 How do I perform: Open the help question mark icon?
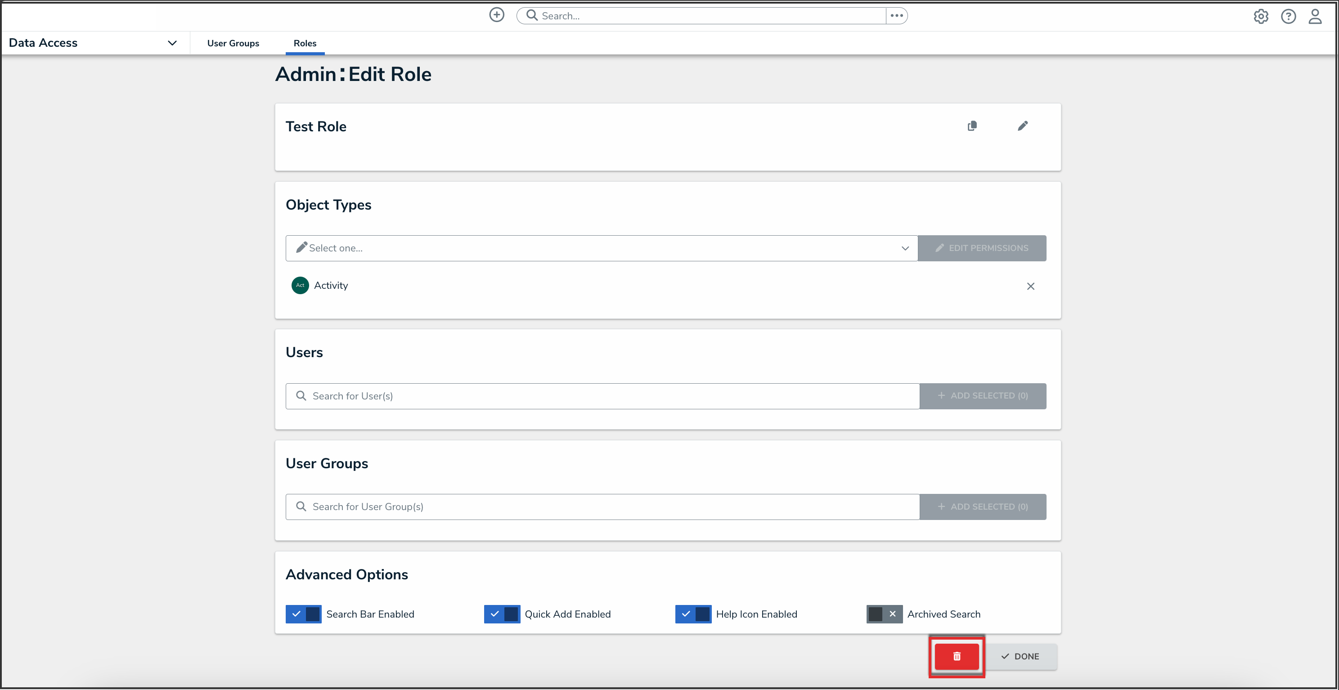(1288, 17)
